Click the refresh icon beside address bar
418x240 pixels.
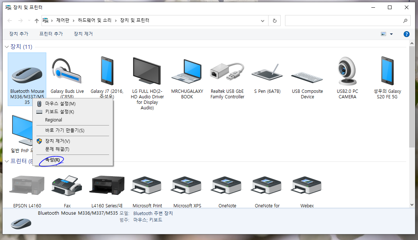[275, 21]
